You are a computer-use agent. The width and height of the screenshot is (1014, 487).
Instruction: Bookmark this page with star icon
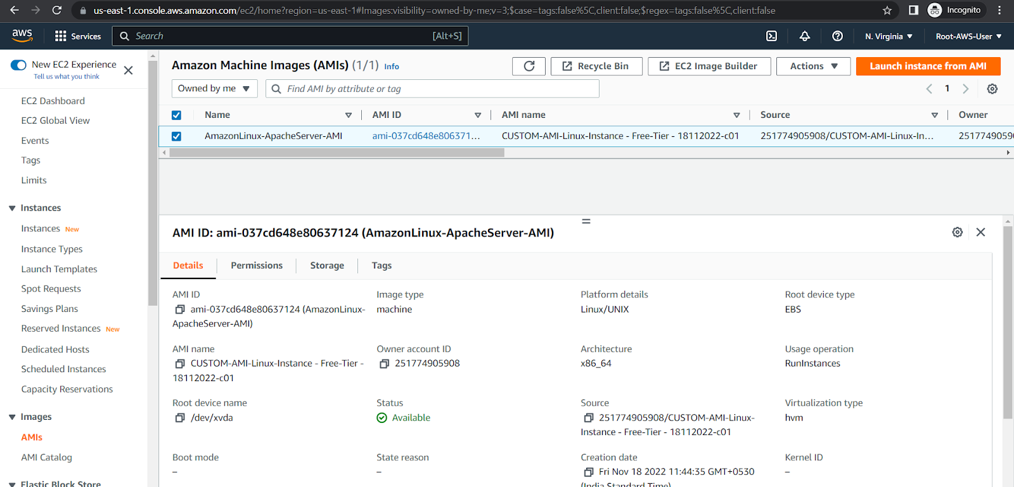[x=887, y=10]
